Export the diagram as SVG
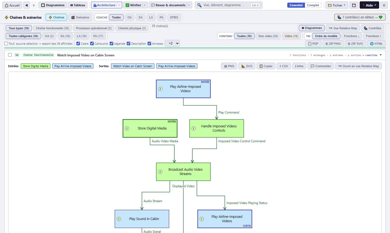Image resolution: width=390 pixels, height=233 pixels. pos(247,66)
